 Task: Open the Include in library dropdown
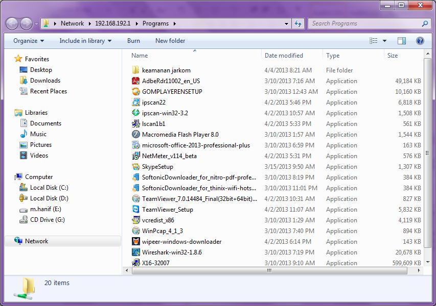click(x=85, y=41)
